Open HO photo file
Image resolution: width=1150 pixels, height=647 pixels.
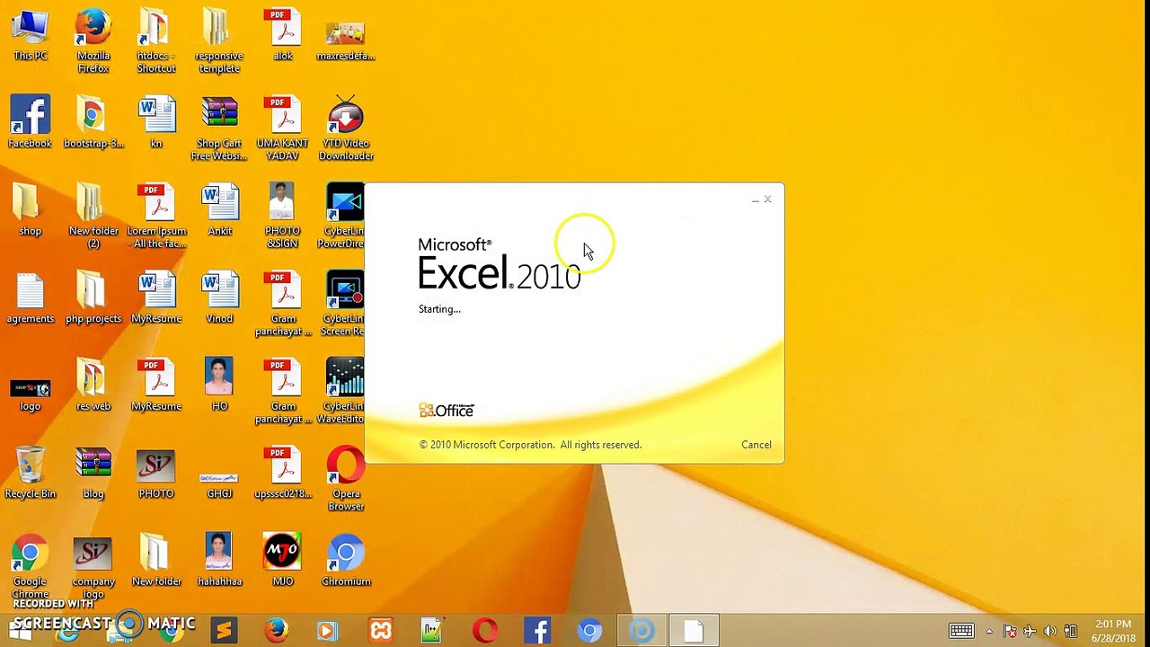click(219, 386)
